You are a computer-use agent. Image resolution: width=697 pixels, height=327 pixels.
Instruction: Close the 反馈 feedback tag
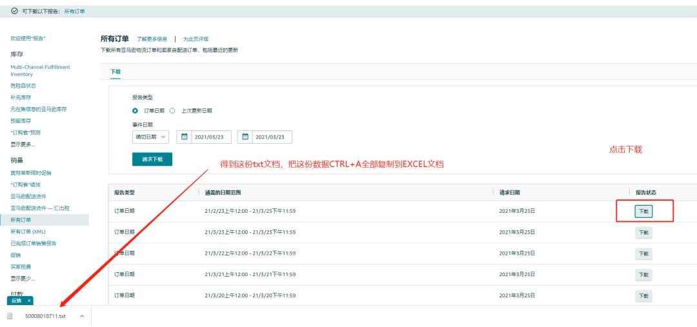click(x=29, y=301)
